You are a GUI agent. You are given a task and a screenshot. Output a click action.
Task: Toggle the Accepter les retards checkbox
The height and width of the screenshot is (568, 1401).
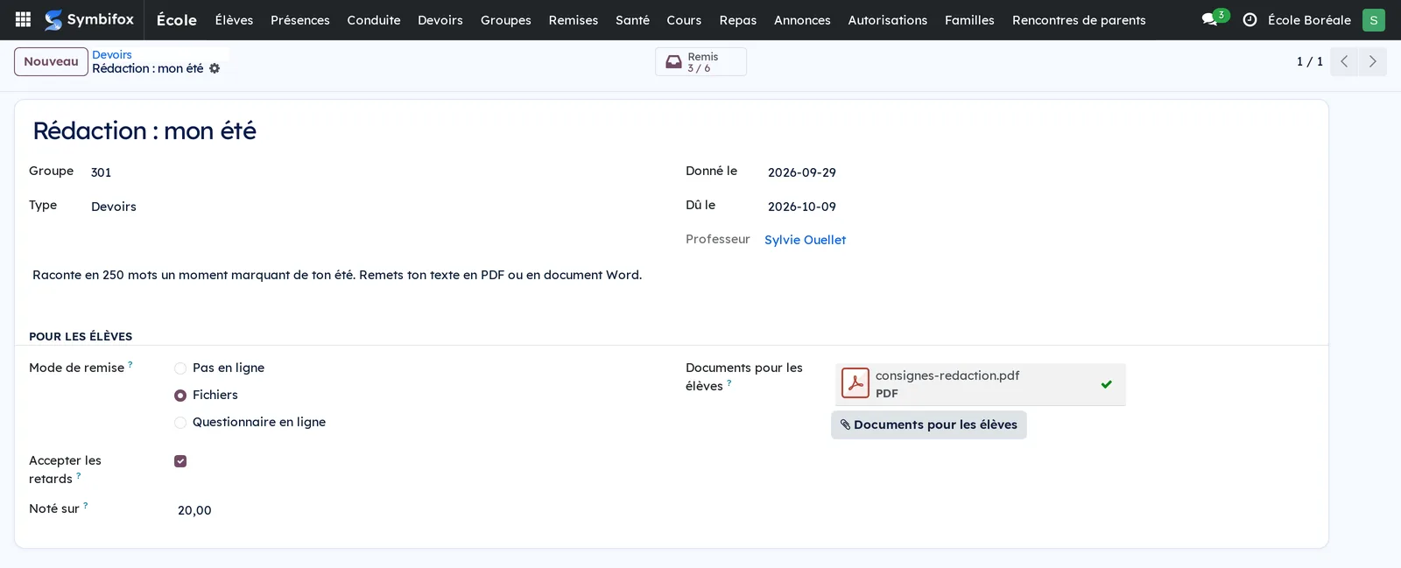click(x=180, y=461)
